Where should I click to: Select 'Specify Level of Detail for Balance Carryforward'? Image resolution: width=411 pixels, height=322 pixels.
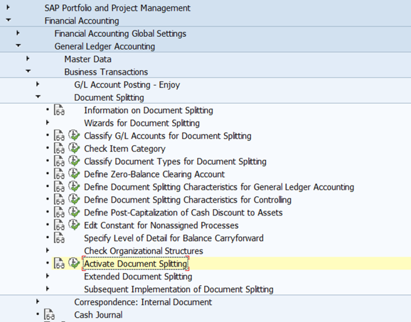coord(173,238)
